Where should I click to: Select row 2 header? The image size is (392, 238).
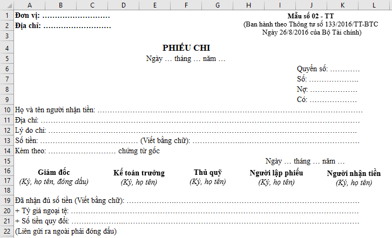tap(7, 26)
